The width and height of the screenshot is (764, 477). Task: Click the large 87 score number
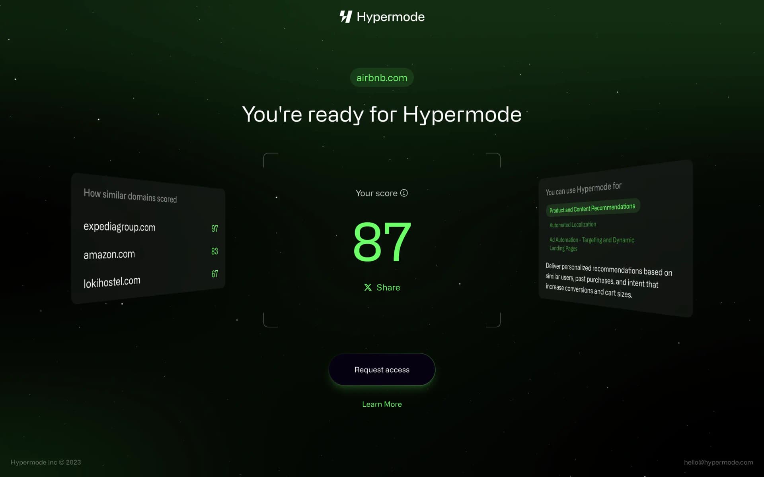[x=382, y=241]
